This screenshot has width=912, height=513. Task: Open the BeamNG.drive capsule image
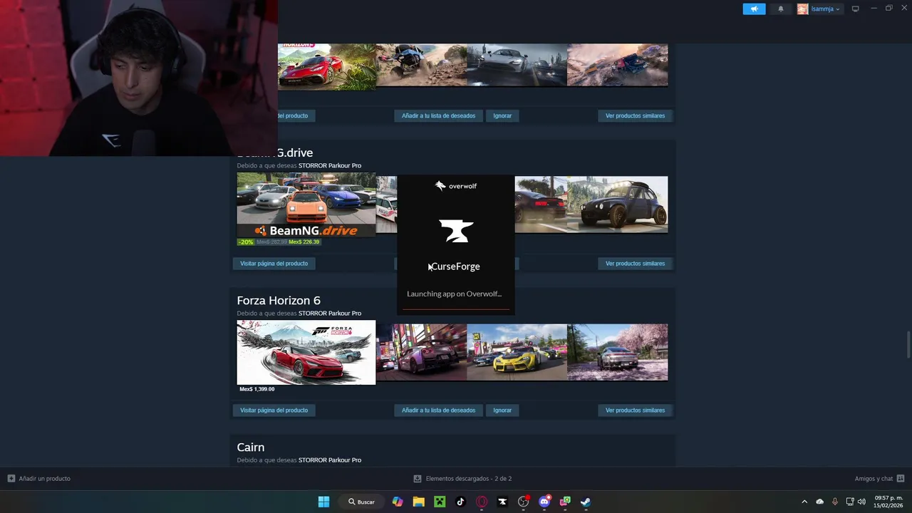tap(306, 204)
